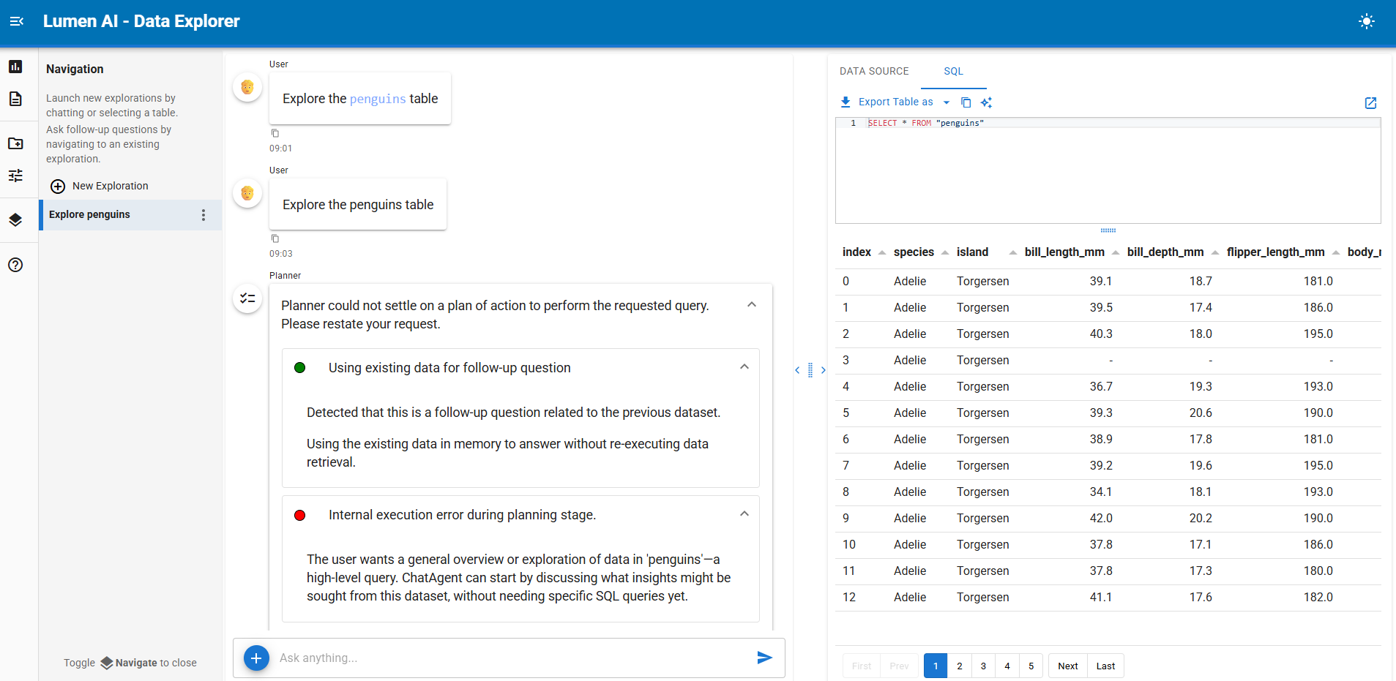Open the Explore penguins options menu
Screen dimensions: 1396x681
(x=204, y=215)
